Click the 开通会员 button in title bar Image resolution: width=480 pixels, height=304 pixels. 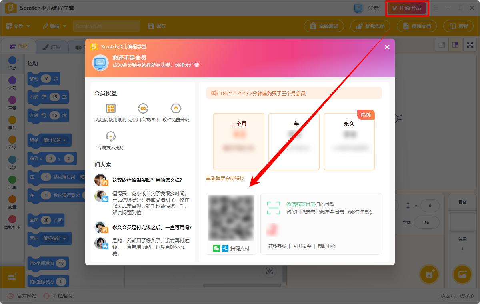(407, 8)
